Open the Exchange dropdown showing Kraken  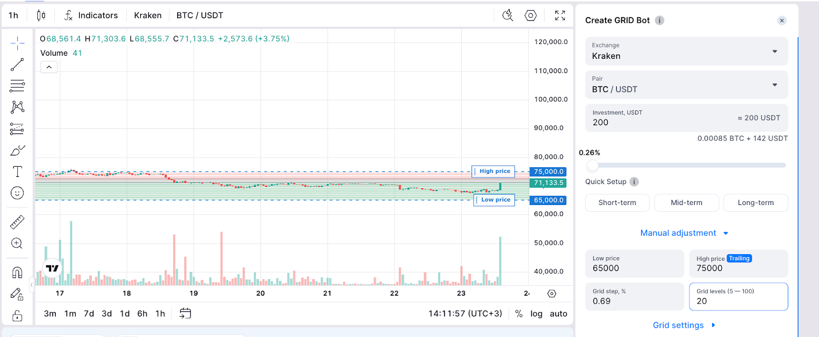point(686,51)
